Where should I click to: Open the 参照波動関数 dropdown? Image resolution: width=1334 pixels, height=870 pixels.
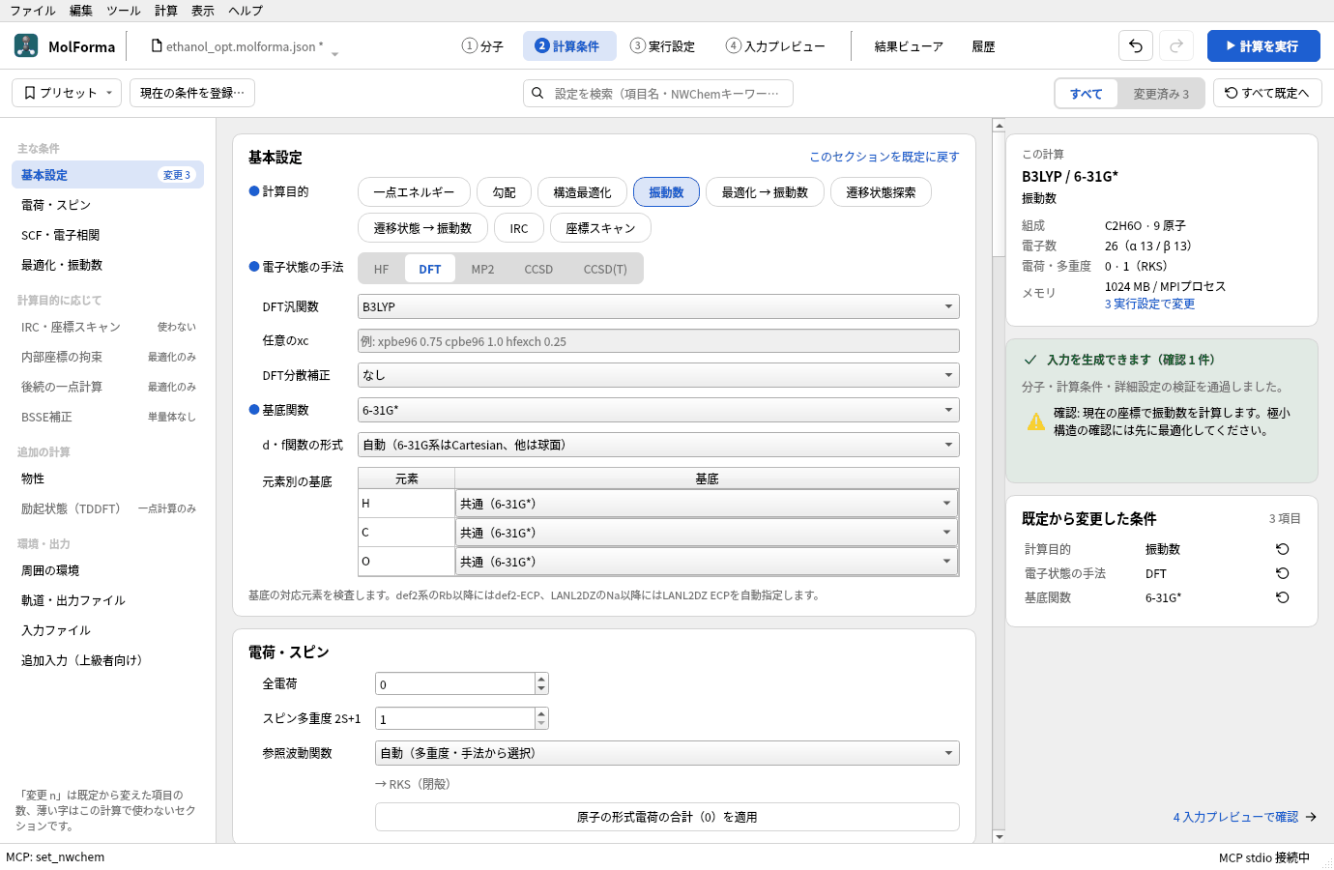(x=667, y=753)
